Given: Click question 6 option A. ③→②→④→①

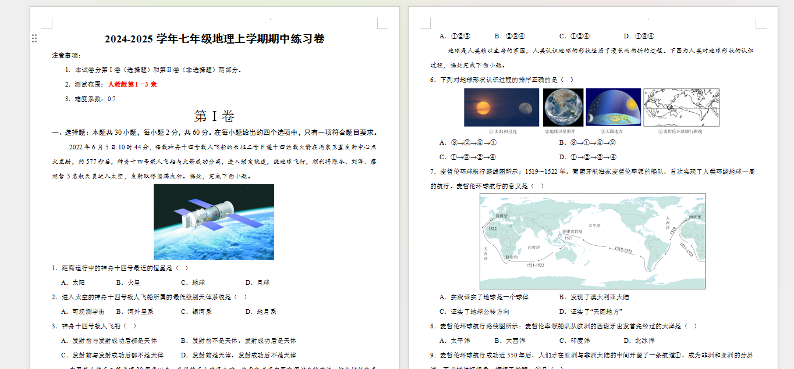Looking at the screenshot, I should (x=468, y=142).
